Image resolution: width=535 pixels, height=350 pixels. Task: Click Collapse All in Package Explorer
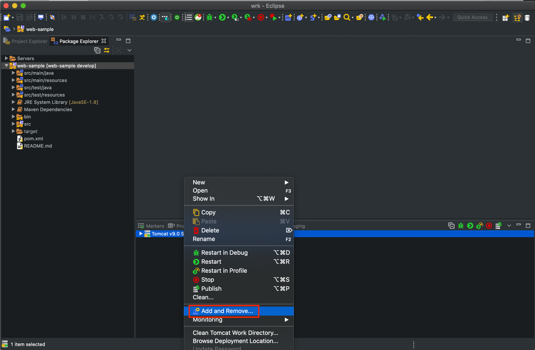tap(97, 50)
